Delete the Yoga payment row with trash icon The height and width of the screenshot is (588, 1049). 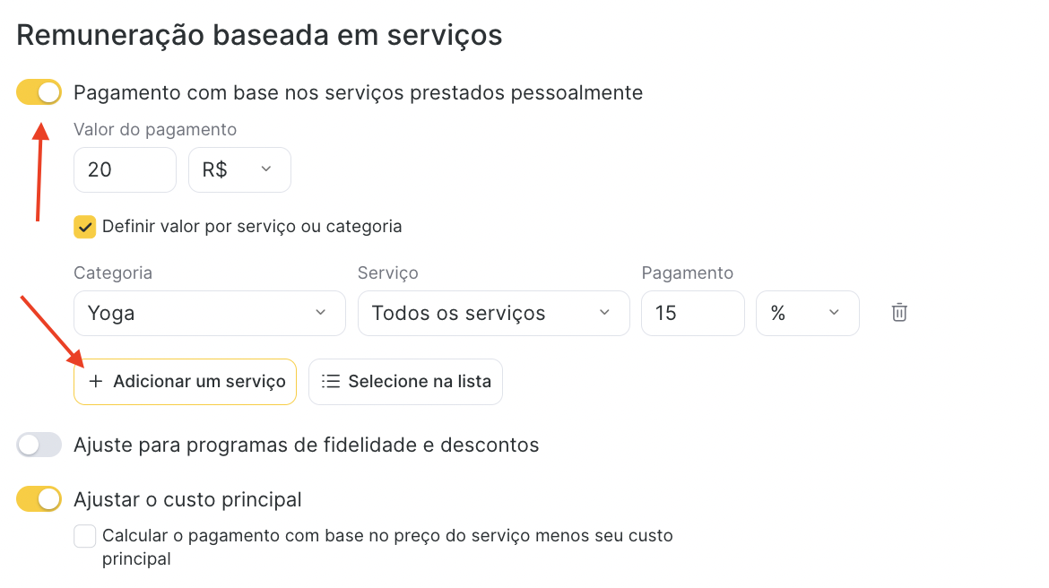pyautogui.click(x=899, y=313)
